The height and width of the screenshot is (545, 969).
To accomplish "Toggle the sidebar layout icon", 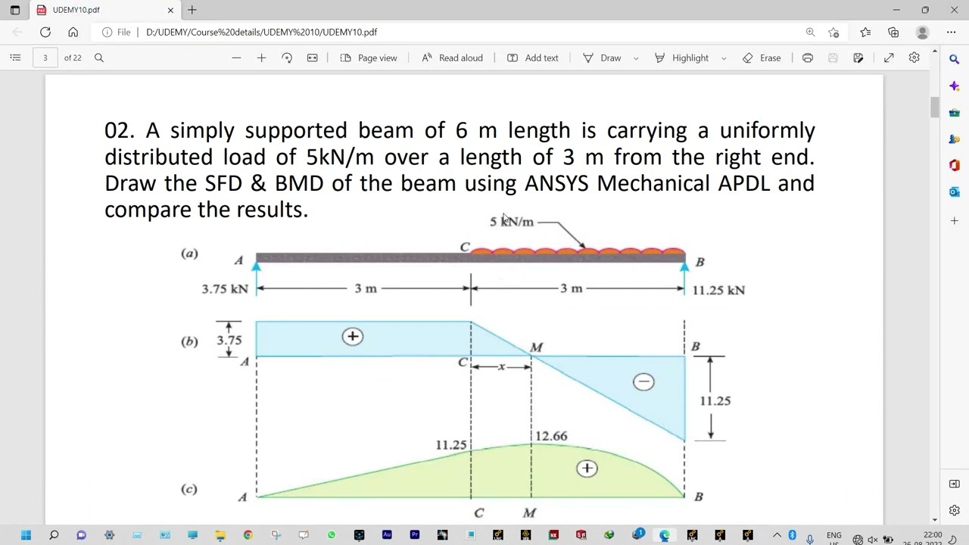I will [954, 484].
